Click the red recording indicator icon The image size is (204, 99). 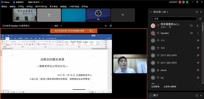(x=180, y=2)
